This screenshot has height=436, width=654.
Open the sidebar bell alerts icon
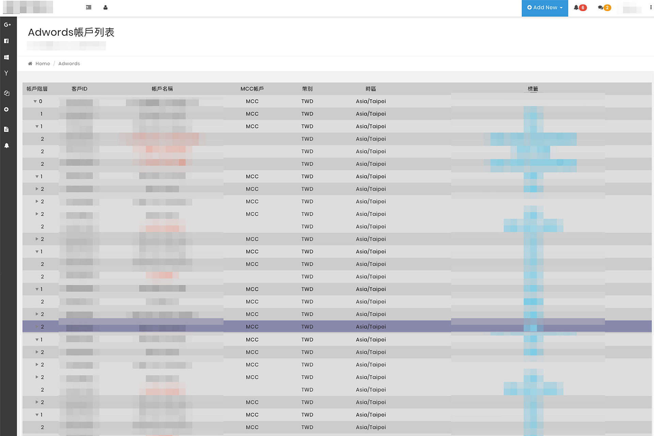pos(6,145)
